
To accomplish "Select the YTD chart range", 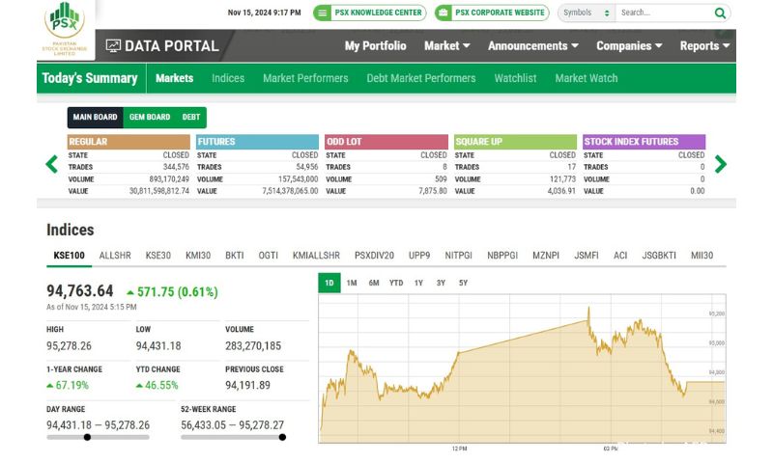I will click(x=396, y=283).
